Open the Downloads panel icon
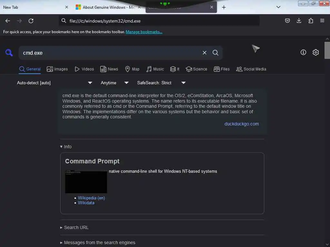The image size is (330, 247). pos(299,21)
